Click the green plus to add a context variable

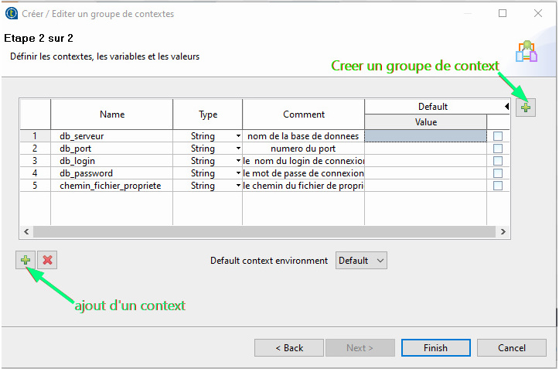(x=26, y=260)
